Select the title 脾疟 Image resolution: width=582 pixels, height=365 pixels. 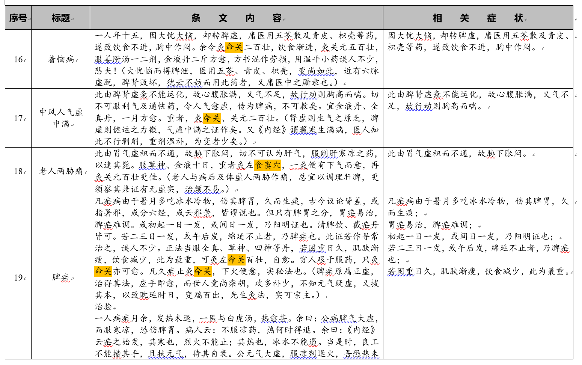click(x=61, y=278)
